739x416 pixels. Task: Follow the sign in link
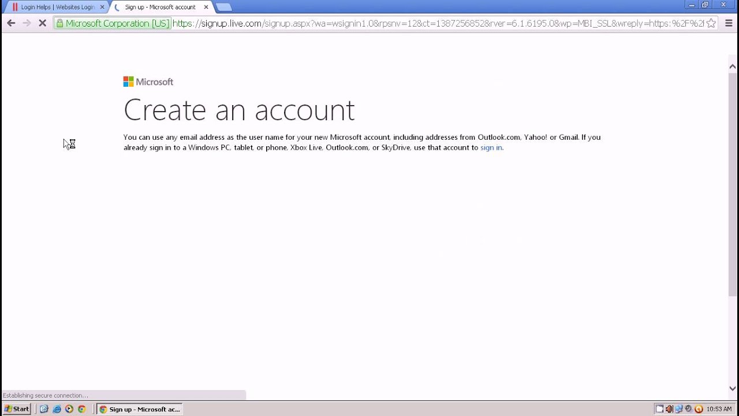[491, 147]
